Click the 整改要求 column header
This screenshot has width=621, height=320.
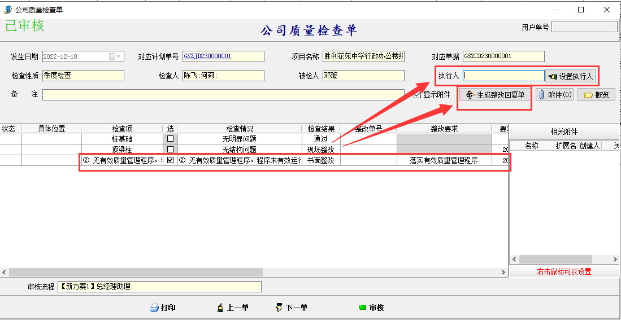click(x=444, y=129)
